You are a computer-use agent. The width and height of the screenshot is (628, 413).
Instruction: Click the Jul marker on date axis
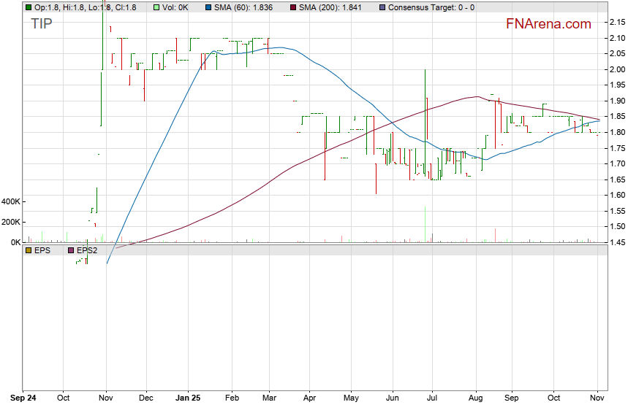pyautogui.click(x=432, y=398)
